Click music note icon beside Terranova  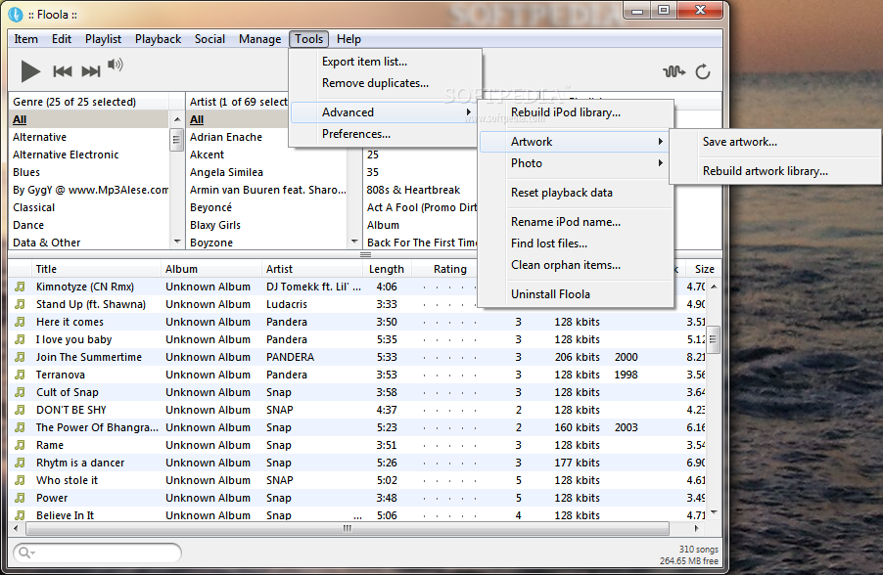pyautogui.click(x=20, y=375)
